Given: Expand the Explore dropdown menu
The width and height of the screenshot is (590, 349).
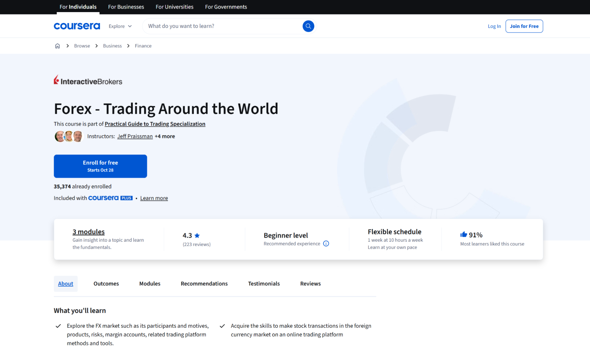Looking at the screenshot, I should pos(120,26).
